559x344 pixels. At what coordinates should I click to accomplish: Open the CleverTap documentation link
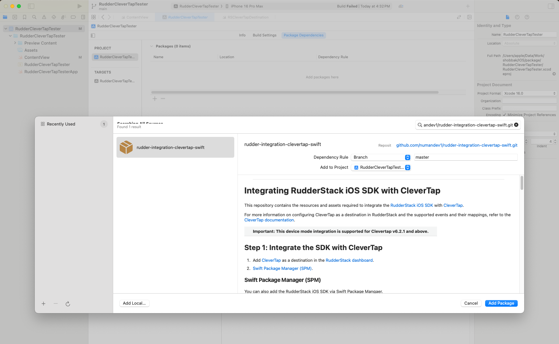point(269,220)
